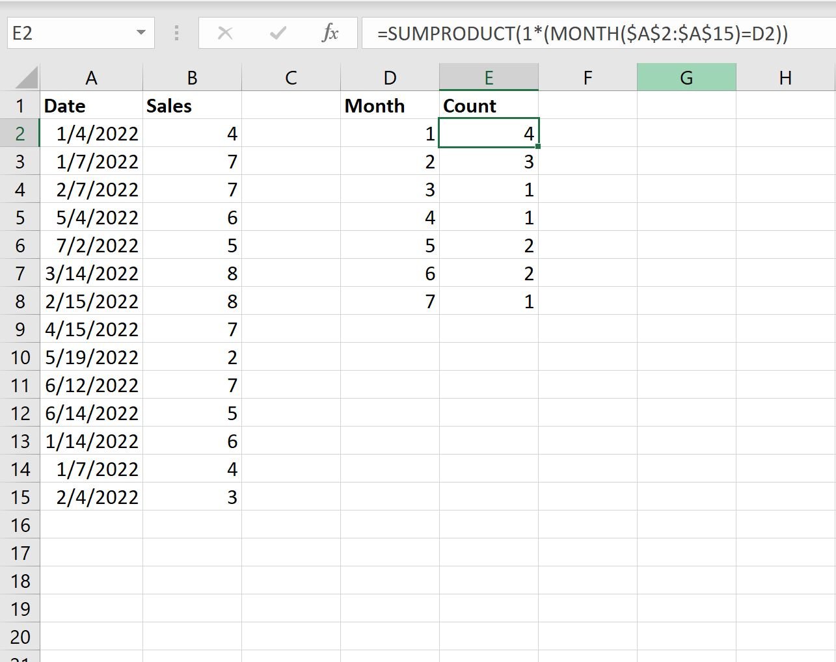Select cell with date 2/4/2022

coord(91,497)
